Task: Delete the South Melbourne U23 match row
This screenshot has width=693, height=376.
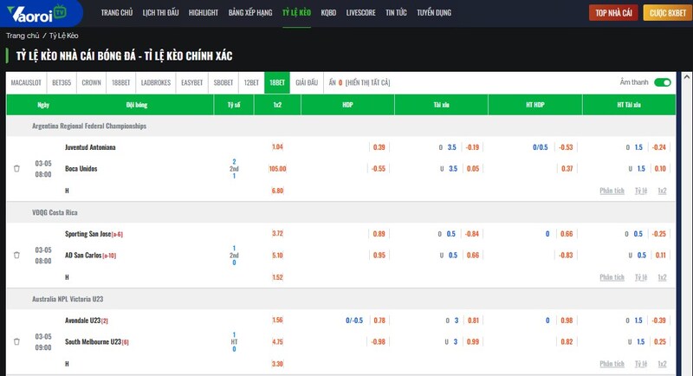Action: pyautogui.click(x=16, y=341)
